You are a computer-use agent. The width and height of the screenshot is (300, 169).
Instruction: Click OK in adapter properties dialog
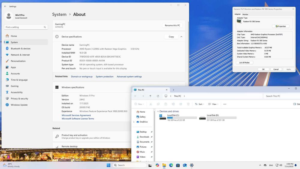click(x=263, y=69)
